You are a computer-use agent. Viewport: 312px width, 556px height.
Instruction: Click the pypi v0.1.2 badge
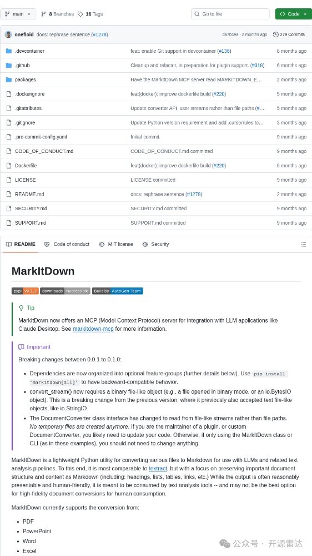coord(25,291)
